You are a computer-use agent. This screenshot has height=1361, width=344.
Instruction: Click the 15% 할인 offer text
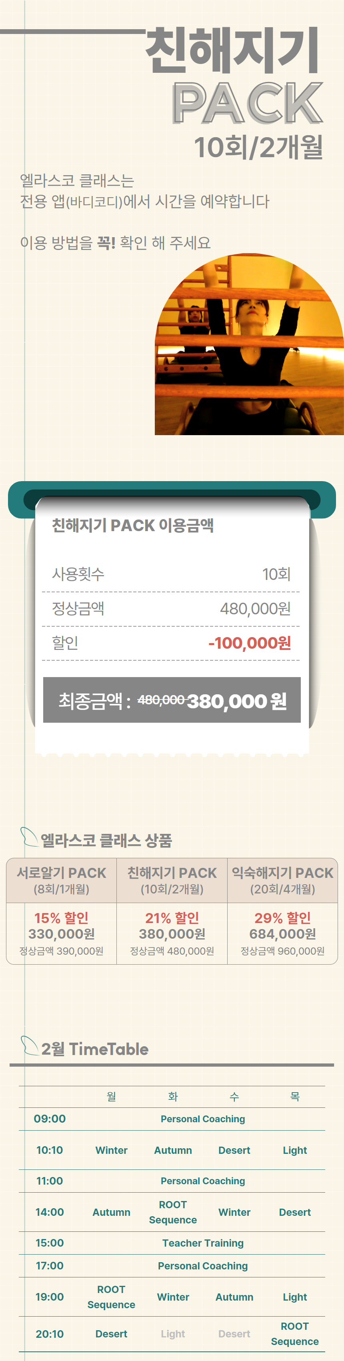[x=61, y=918]
